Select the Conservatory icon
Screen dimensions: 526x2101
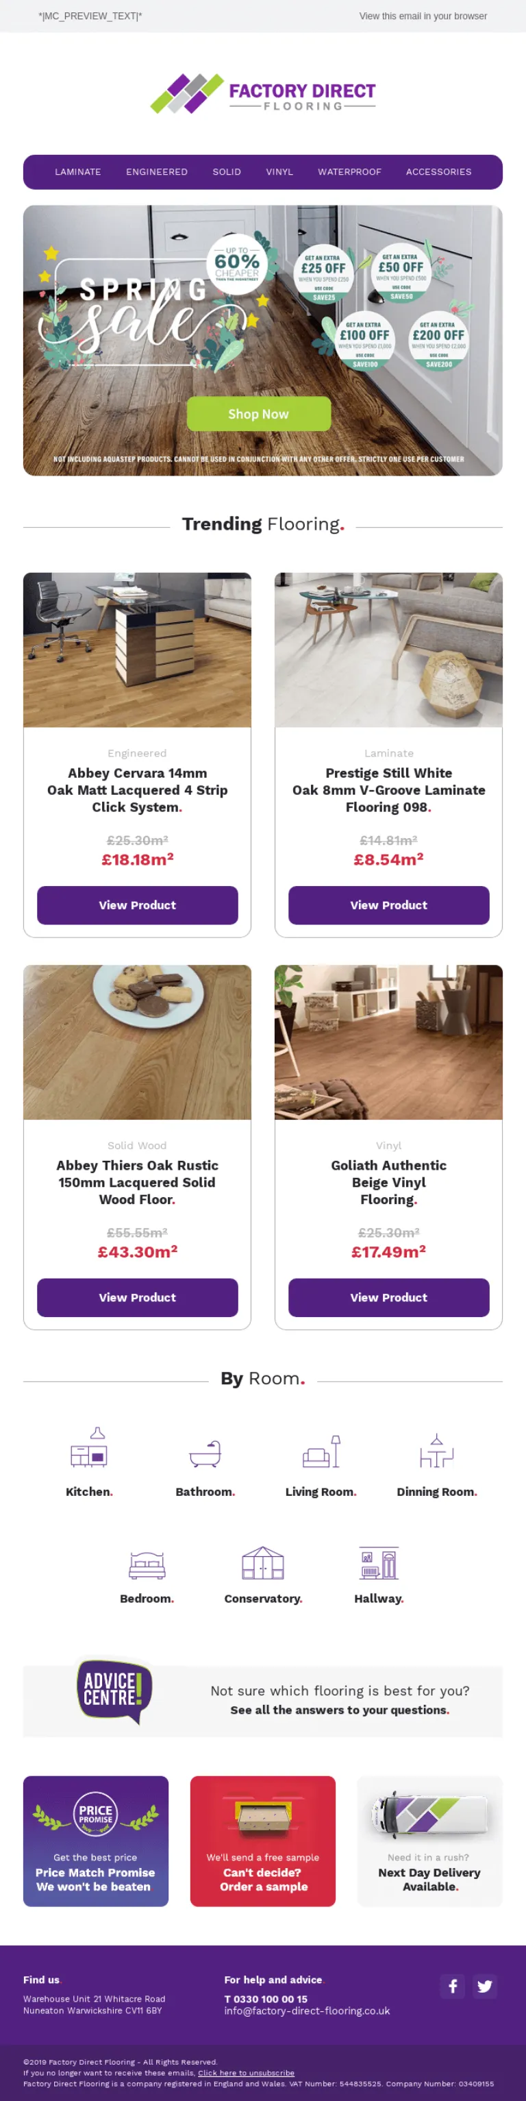coord(262,1562)
